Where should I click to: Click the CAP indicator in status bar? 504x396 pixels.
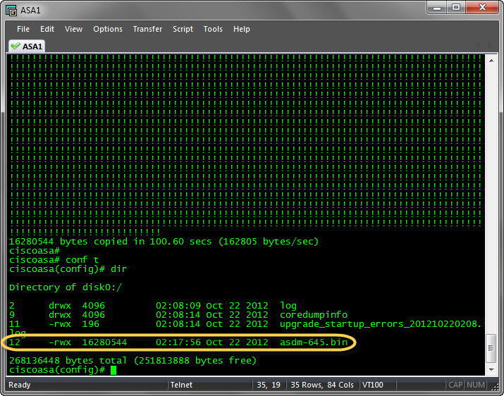tap(455, 385)
